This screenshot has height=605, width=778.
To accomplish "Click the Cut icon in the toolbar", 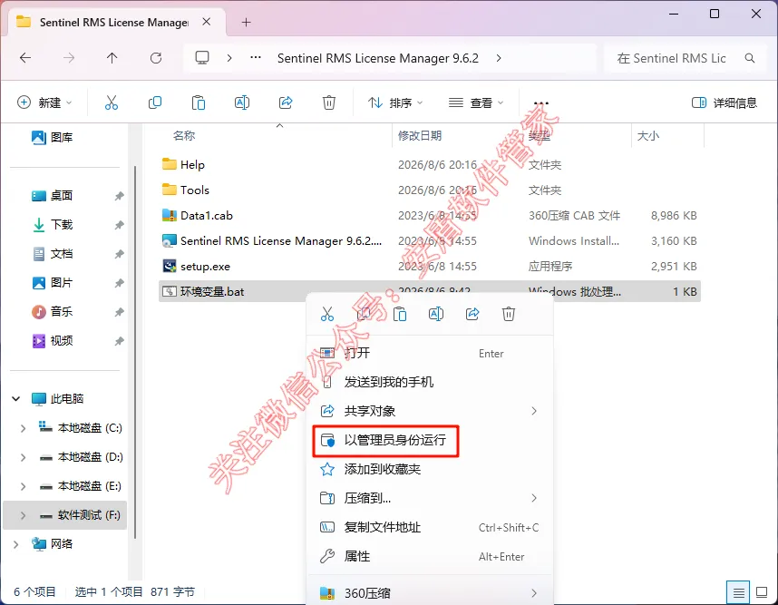I will click(112, 102).
